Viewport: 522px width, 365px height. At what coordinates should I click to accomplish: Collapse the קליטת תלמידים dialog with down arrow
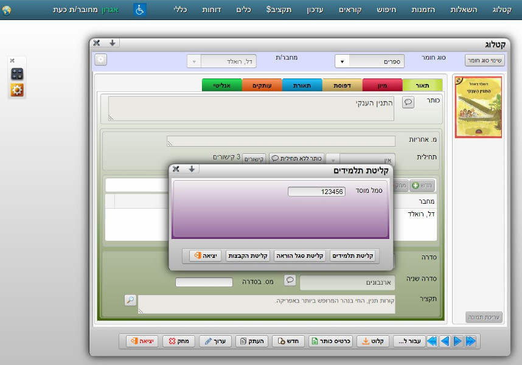tap(192, 169)
